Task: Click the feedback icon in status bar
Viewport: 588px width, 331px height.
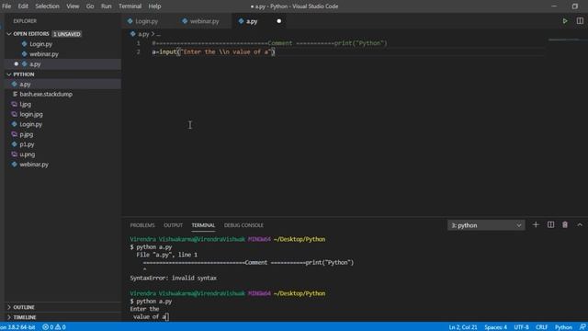Action: [x=582, y=327]
